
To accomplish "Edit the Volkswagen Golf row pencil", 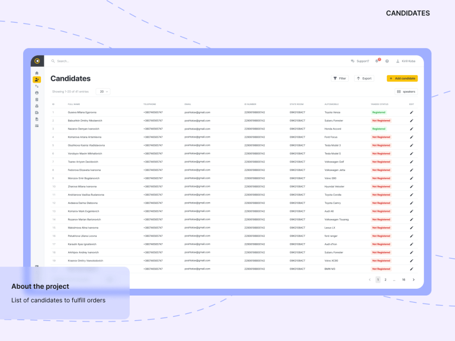I will pyautogui.click(x=411, y=162).
